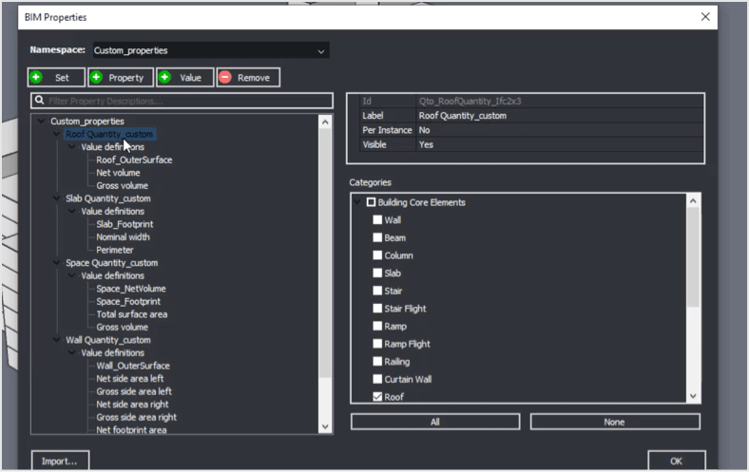The height and width of the screenshot is (472, 749).
Task: Collapse the Roof Quantity_custom node
Action: click(x=56, y=134)
